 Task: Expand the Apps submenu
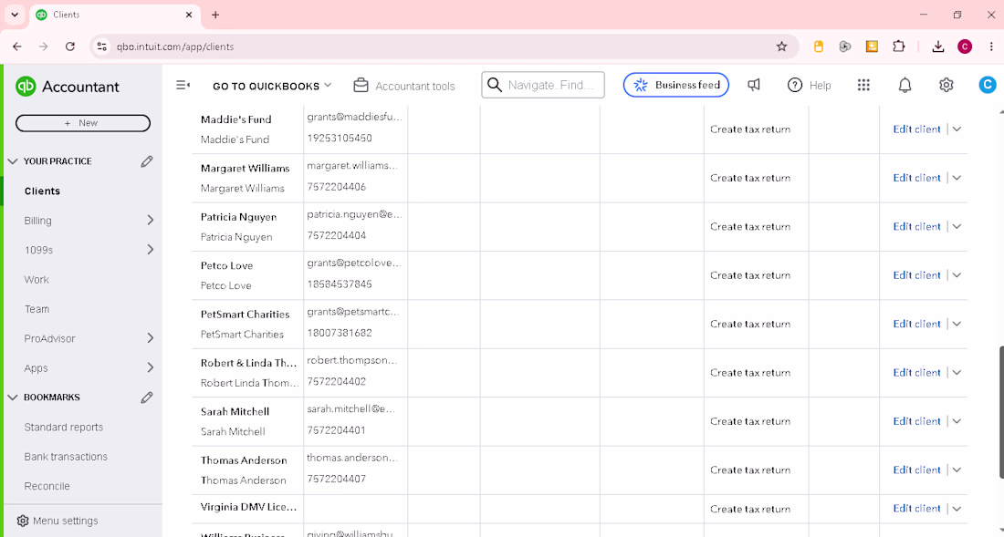click(x=151, y=367)
